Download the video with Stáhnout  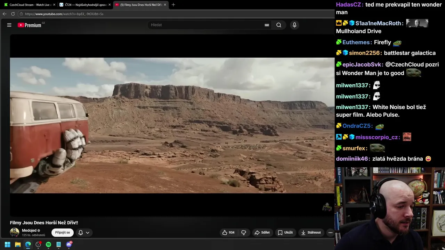pyautogui.click(x=311, y=233)
